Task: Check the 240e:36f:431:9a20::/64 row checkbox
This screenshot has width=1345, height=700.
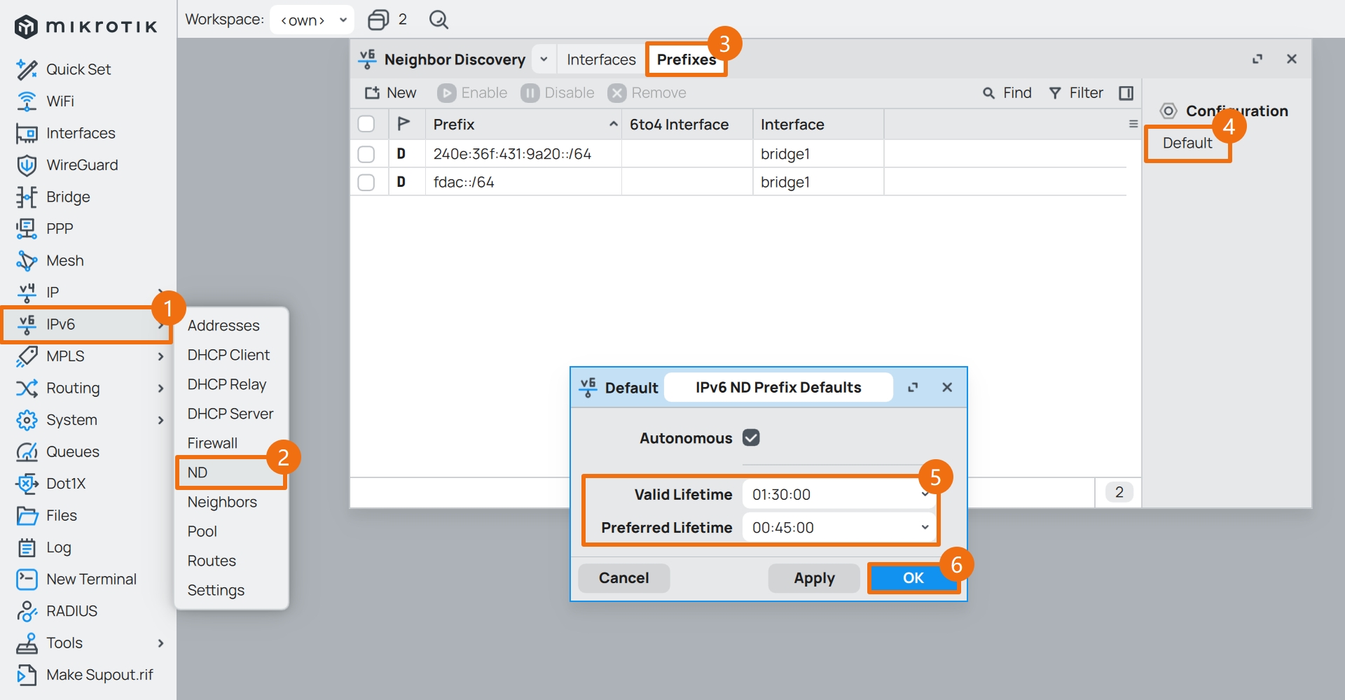Action: click(x=366, y=154)
